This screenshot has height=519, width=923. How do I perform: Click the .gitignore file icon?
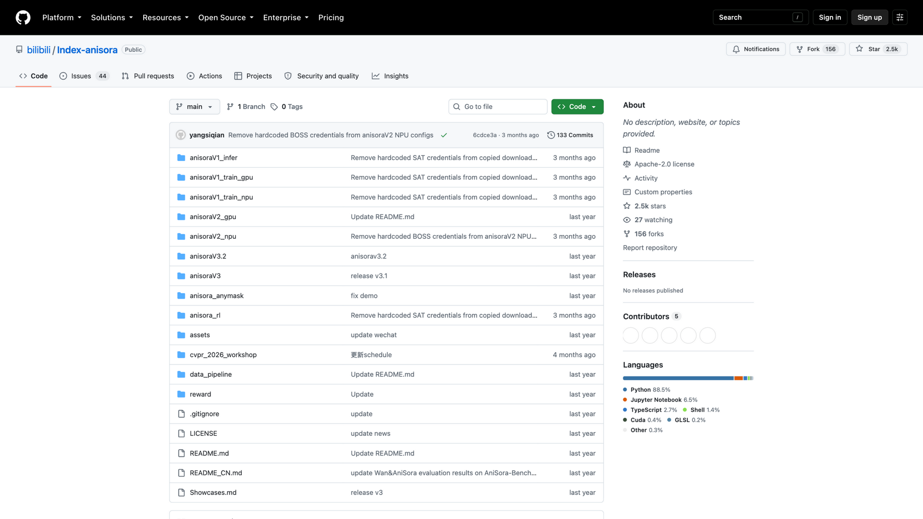[x=181, y=414]
